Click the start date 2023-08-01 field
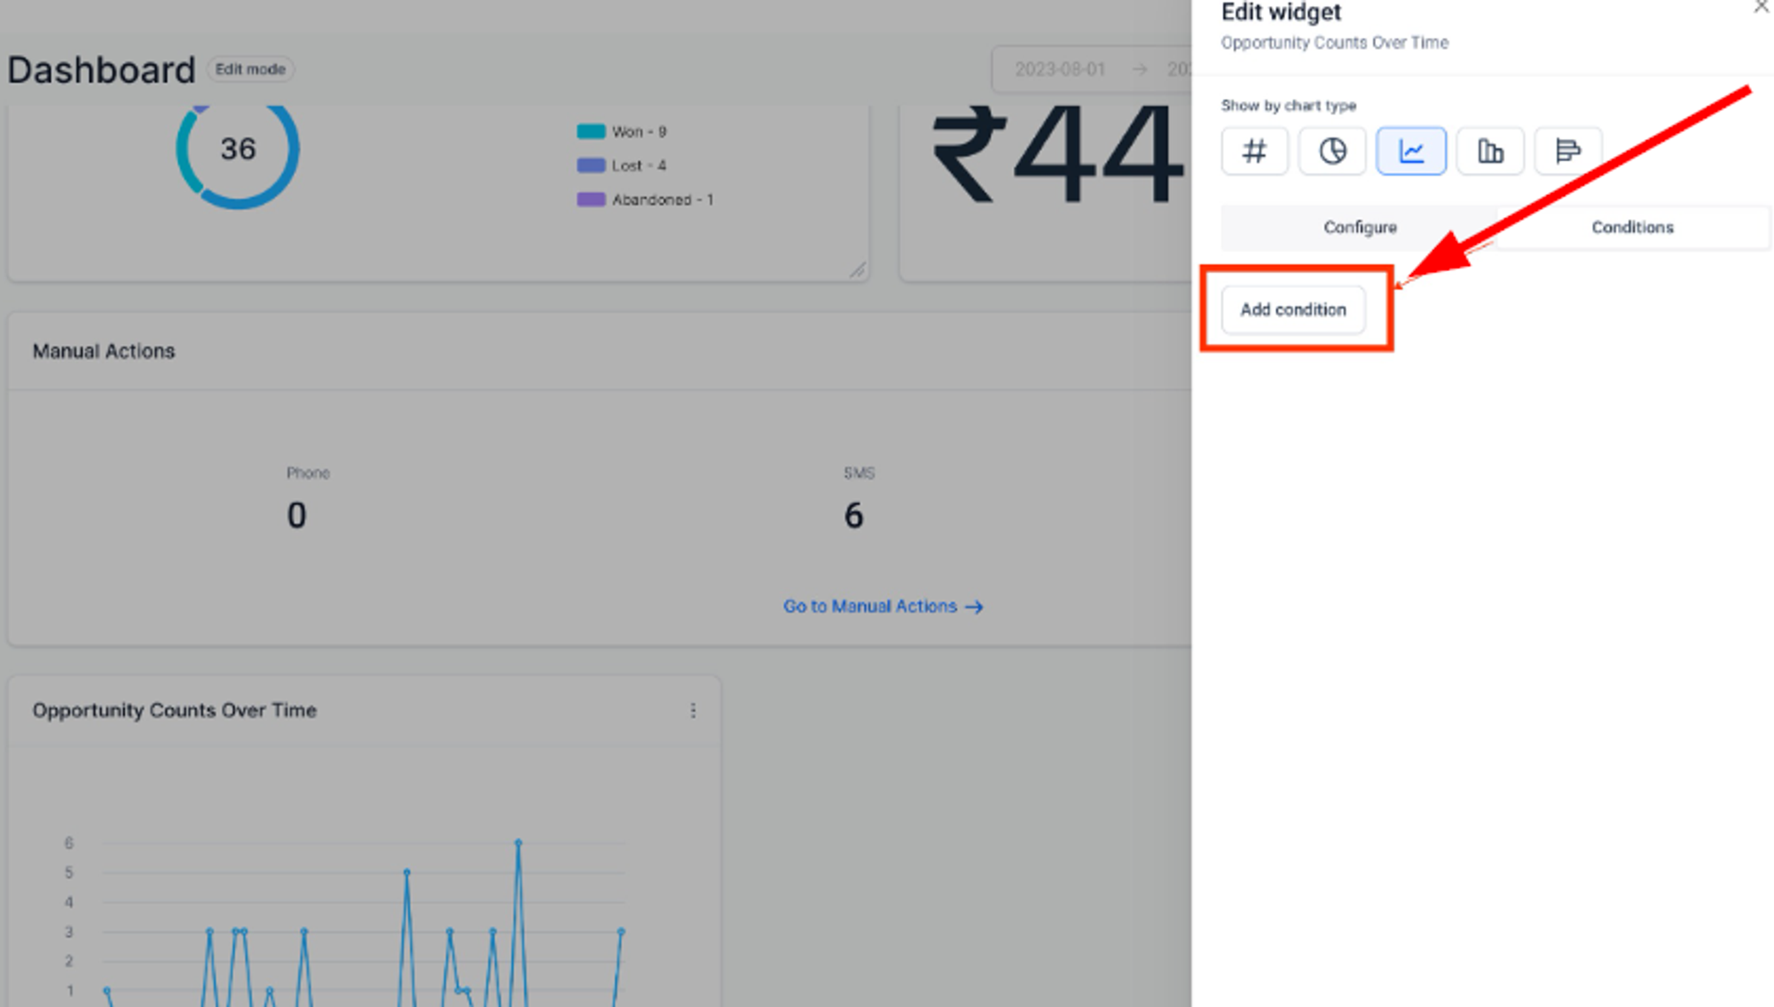The image size is (1774, 1007). [1060, 69]
